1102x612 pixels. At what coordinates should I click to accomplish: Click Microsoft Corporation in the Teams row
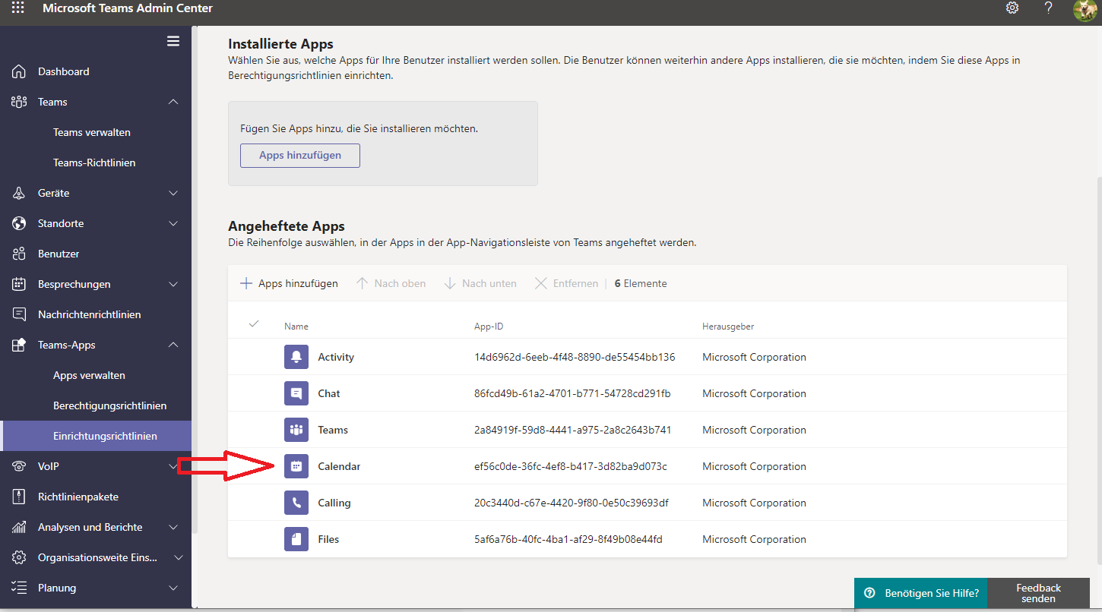click(x=754, y=430)
